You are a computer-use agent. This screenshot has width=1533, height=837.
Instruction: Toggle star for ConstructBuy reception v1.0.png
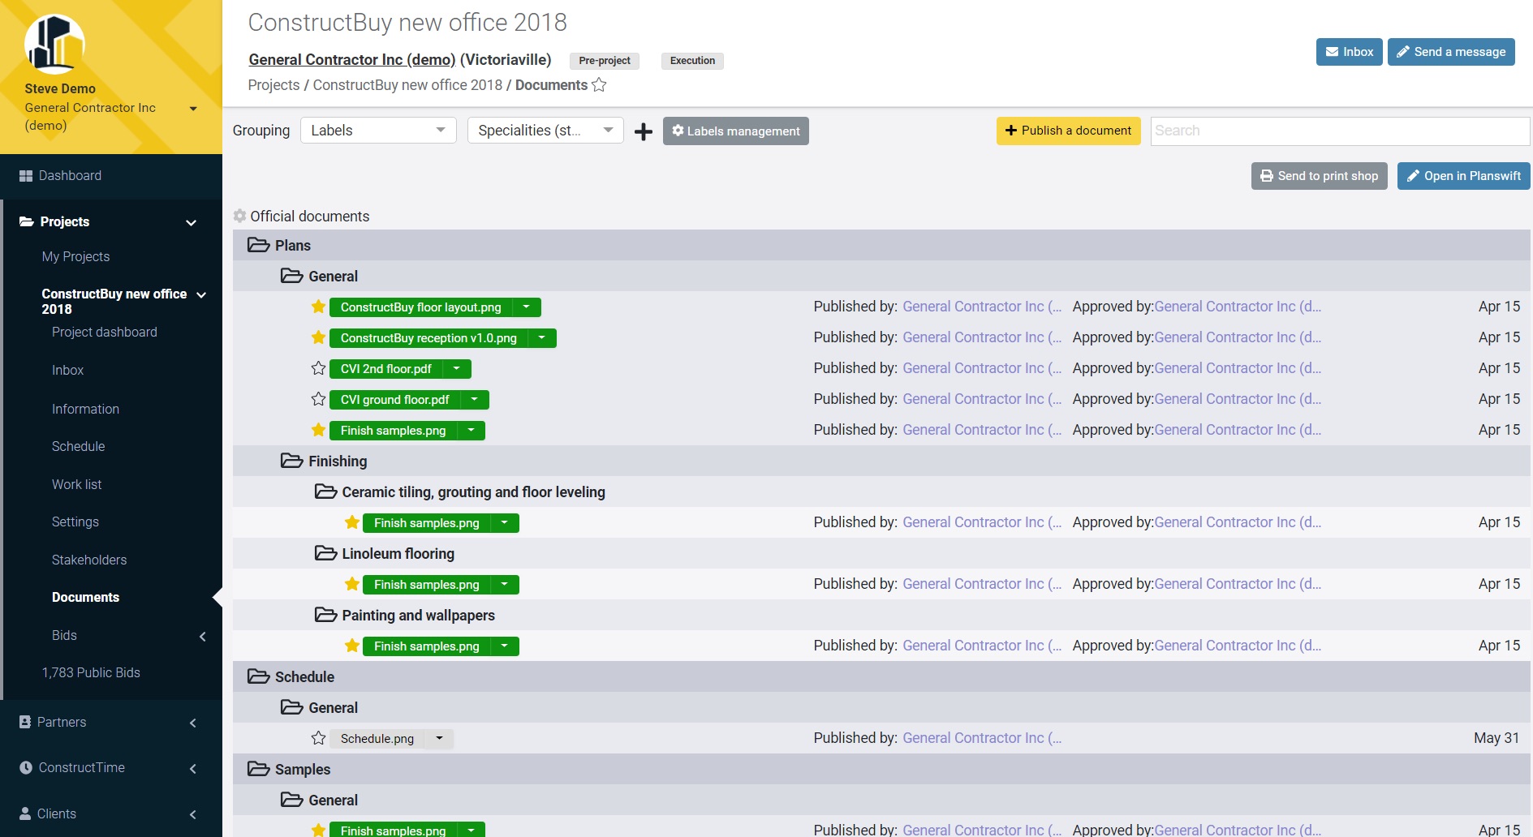pos(318,338)
